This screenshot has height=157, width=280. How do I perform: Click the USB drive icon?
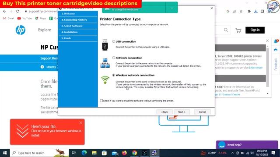(105, 44)
